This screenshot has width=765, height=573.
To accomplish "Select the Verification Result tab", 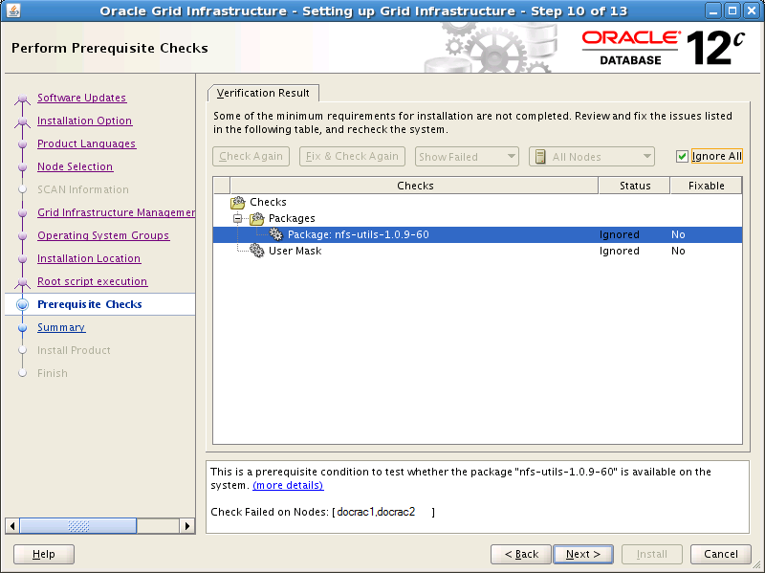I will 263,93.
